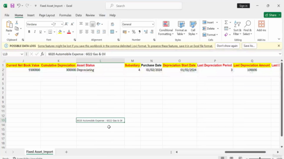284x159 pixels.
Task: Increase indent
Action: point(104,32)
